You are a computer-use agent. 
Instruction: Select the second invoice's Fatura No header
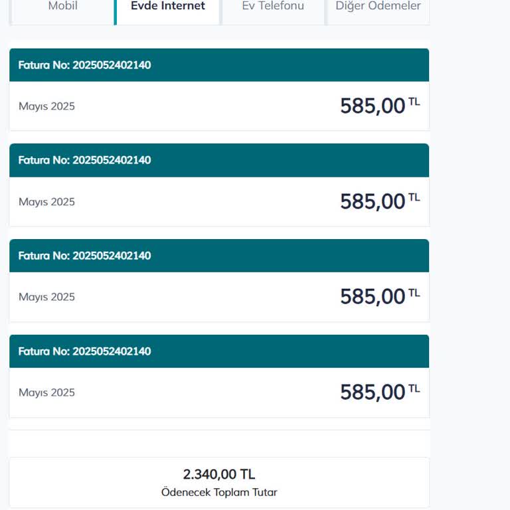85,160
